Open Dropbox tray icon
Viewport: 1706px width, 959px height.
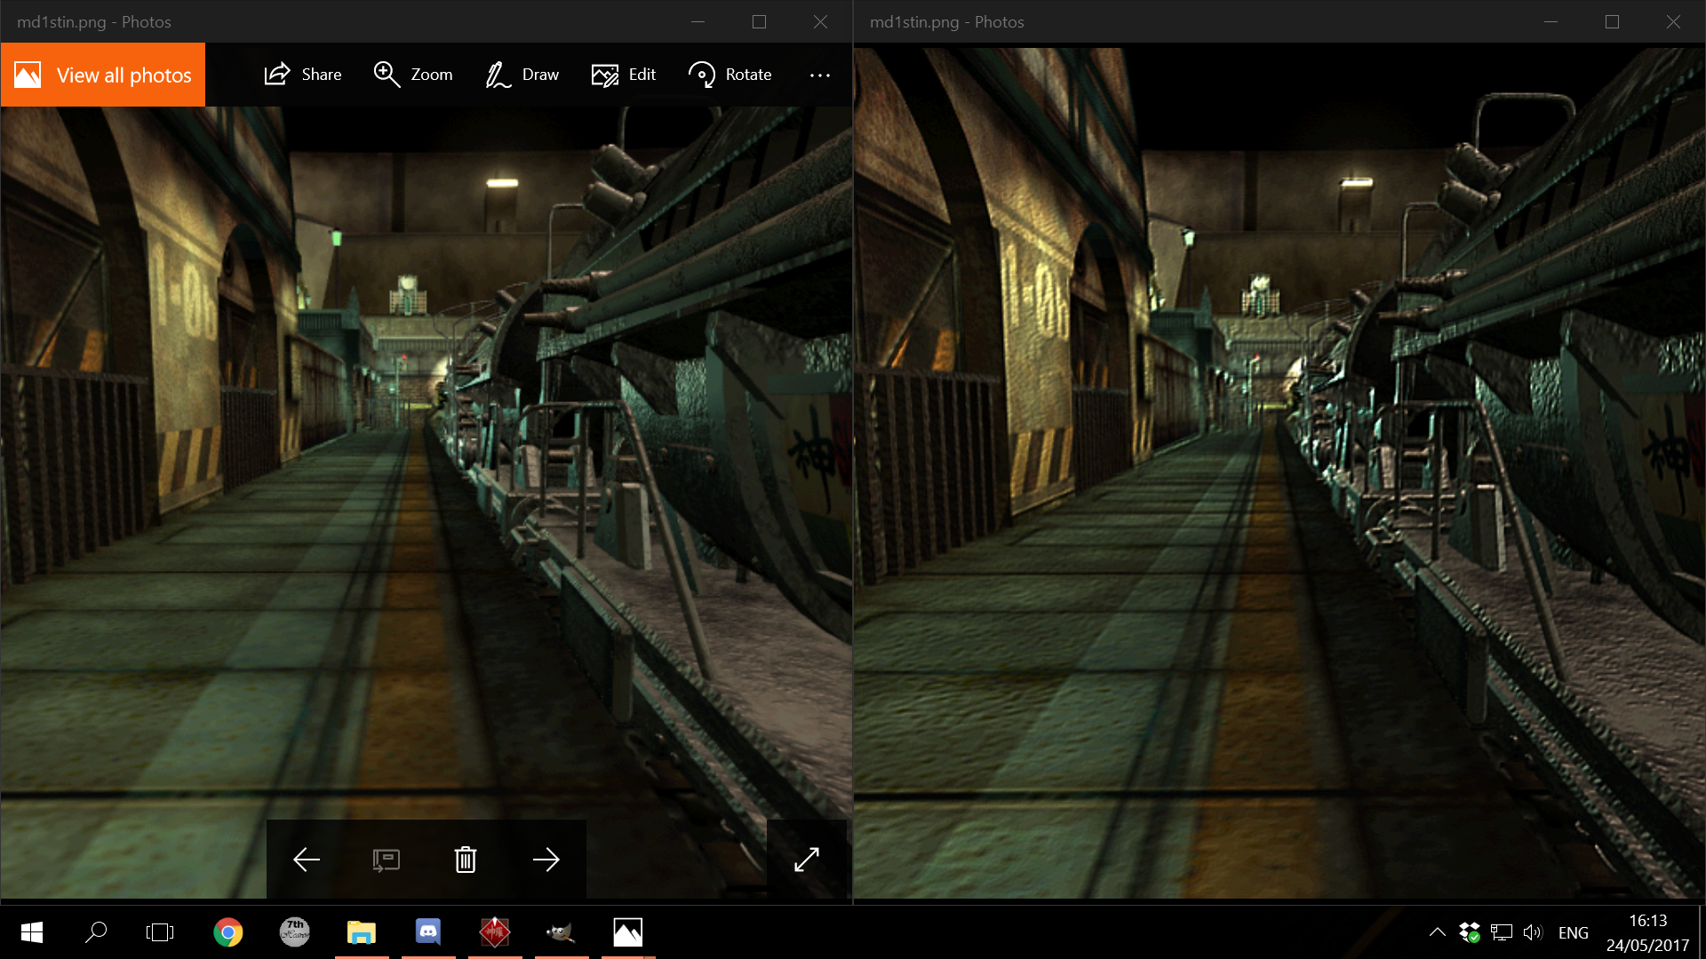point(1470,932)
